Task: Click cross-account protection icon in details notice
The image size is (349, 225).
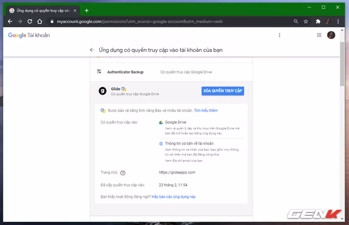Action: 103,110
